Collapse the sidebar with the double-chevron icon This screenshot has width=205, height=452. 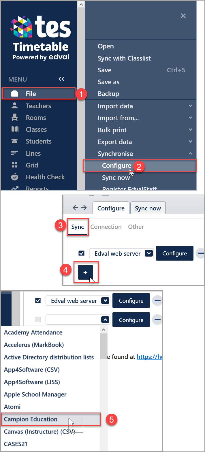tap(61, 79)
